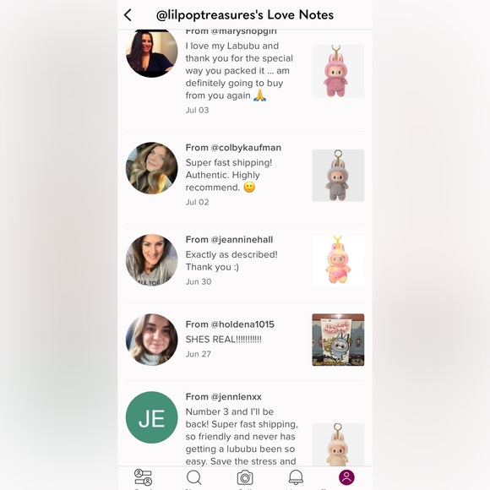The image size is (490, 490).
Task: Open the pink-yellow tie-dye Labubu thumbnail
Action: [338, 261]
